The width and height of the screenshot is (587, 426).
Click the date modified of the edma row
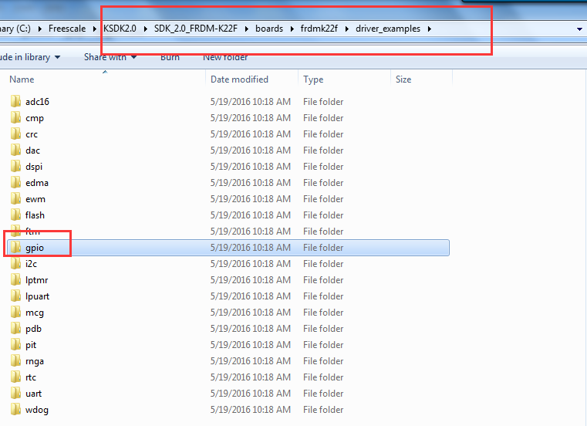coord(251,182)
